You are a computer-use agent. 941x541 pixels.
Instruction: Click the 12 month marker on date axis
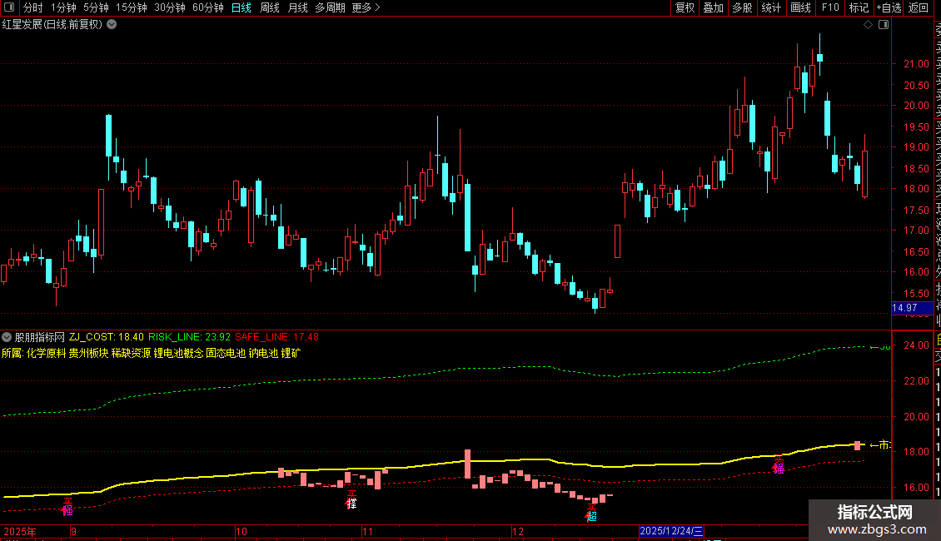coord(517,531)
